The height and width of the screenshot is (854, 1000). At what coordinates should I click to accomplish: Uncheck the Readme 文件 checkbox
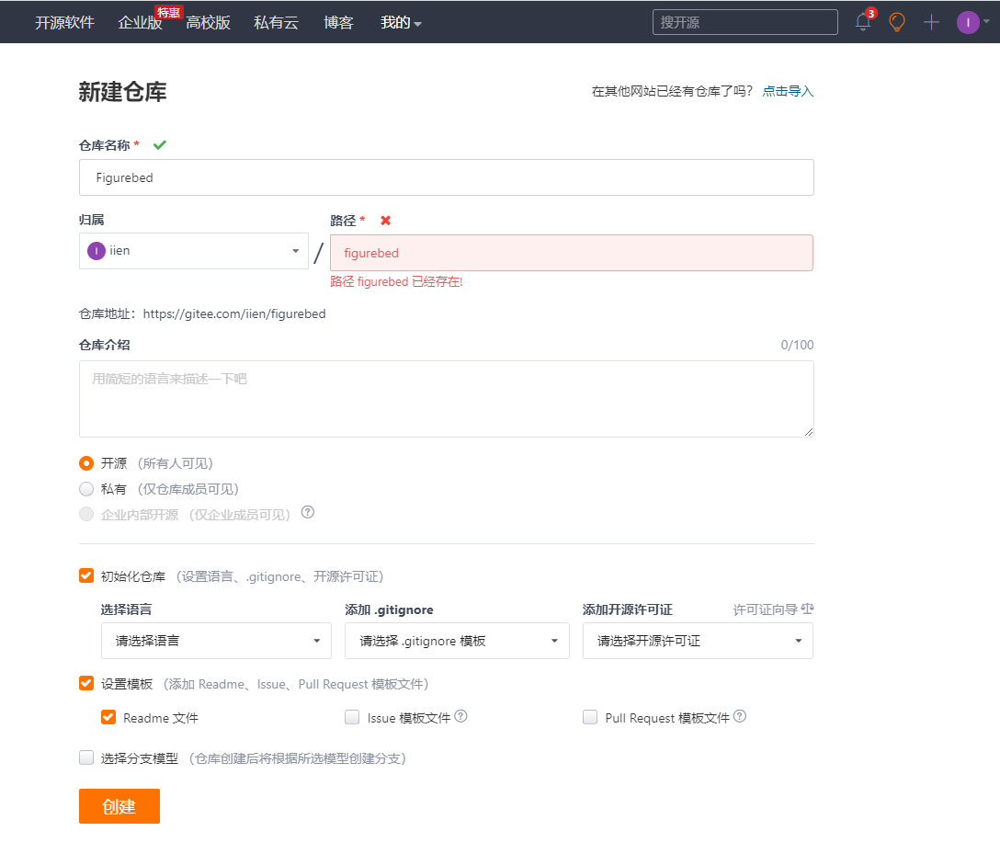click(108, 718)
